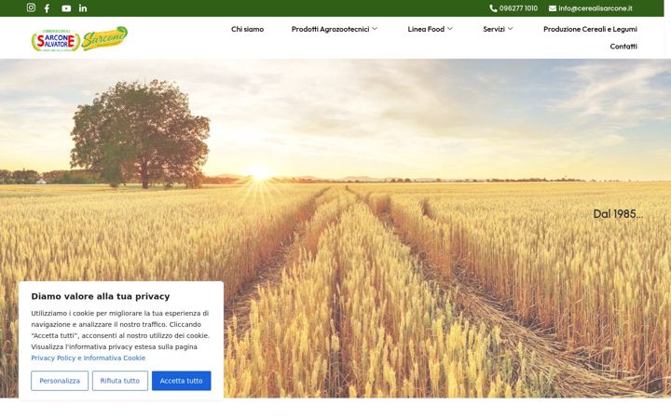Open the Instagram social icon
671x419 pixels.
pos(31,7)
